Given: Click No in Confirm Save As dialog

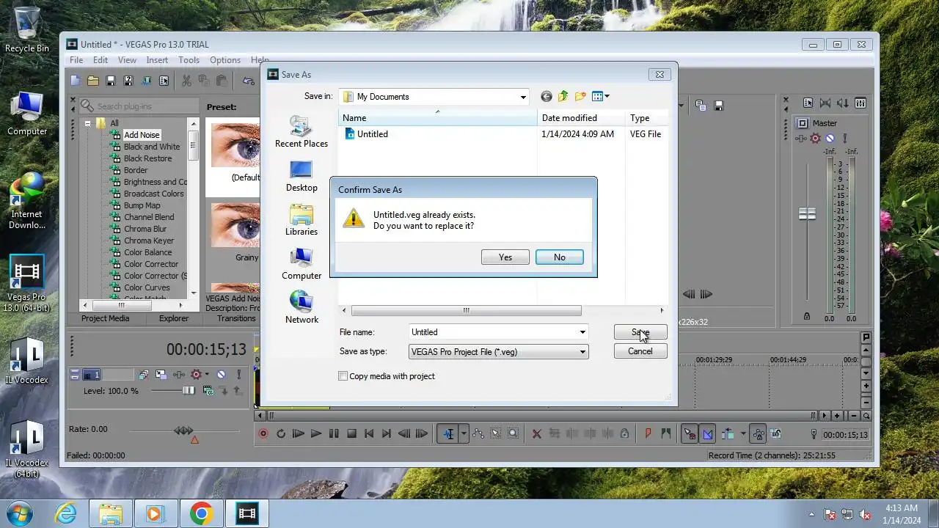Looking at the screenshot, I should 560,257.
